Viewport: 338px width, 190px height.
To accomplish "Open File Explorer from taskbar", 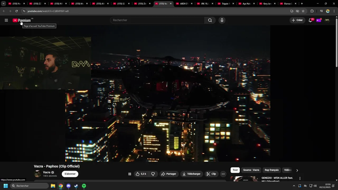I will [x=53, y=186].
